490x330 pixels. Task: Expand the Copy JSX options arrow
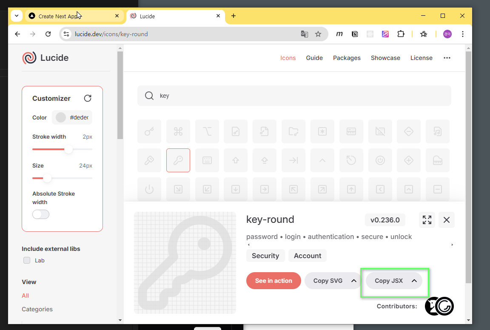[x=414, y=281]
